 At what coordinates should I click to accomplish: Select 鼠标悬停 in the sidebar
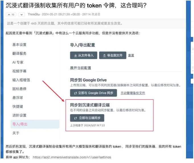[x=19, y=89]
